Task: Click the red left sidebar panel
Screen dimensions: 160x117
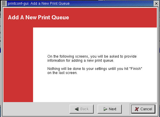Action: pos(18,65)
